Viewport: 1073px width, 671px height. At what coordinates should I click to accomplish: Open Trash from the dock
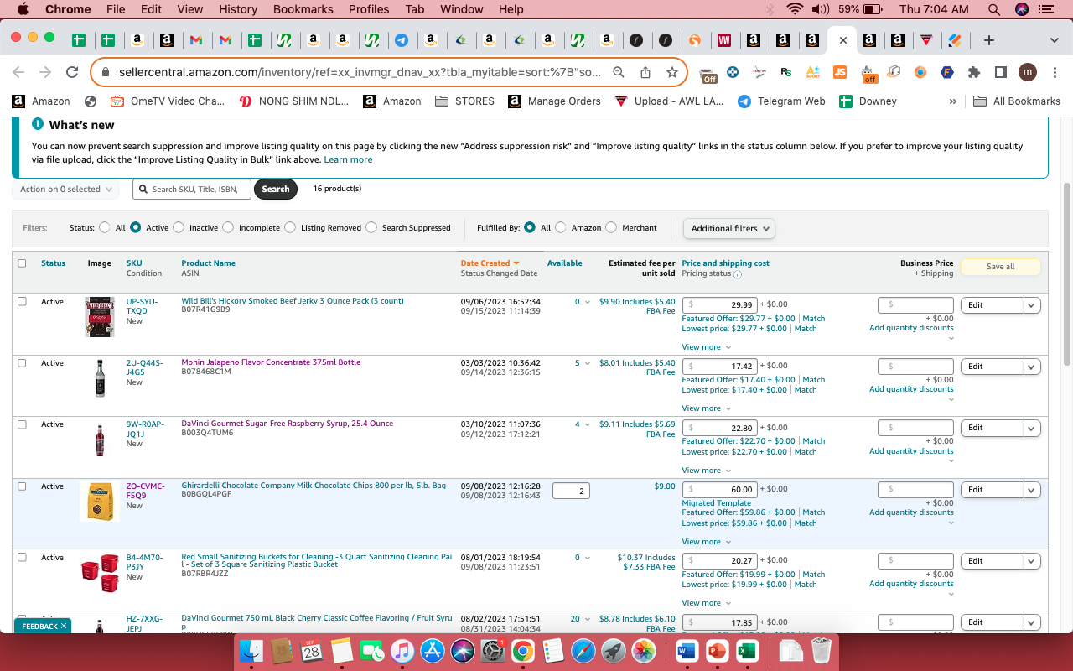[822, 651]
